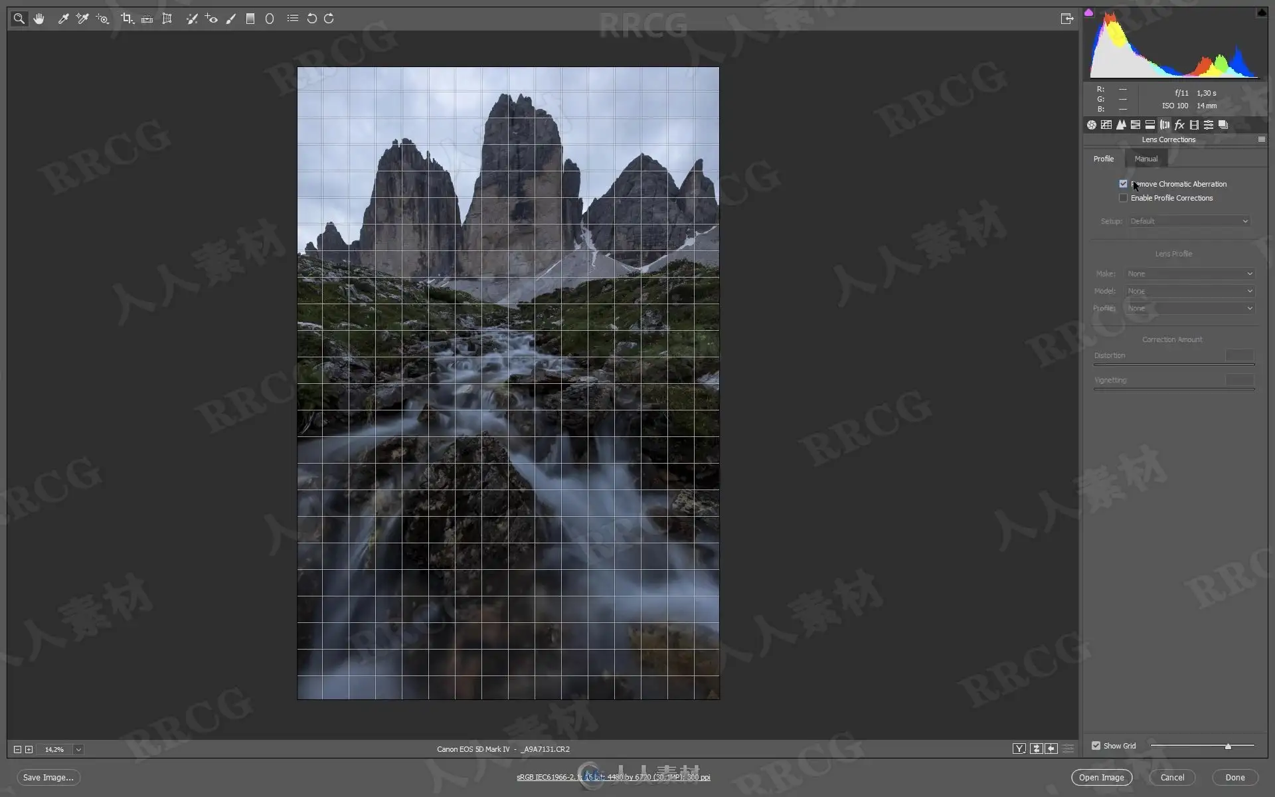Select the Zoom tool
Image resolution: width=1275 pixels, height=797 pixels.
(19, 19)
